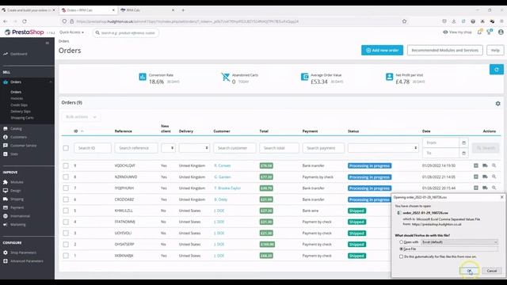Check 'Do this automatically for files like this'
The image size is (507, 285).
pyautogui.click(x=402, y=256)
